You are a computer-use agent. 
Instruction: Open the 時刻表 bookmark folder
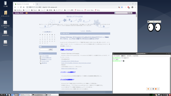[x=49, y=10]
